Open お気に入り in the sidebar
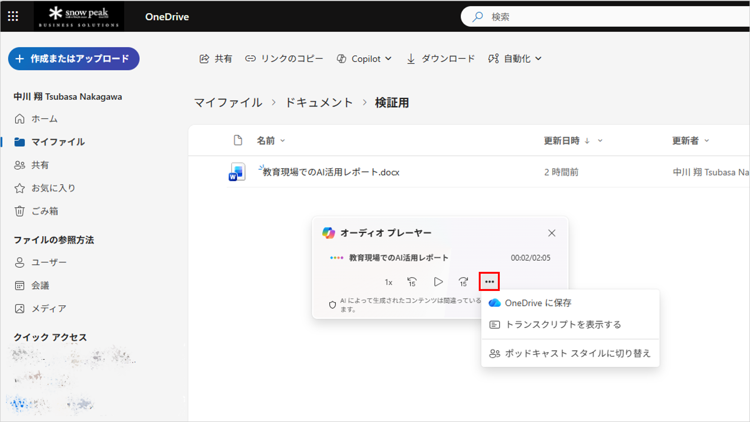 tap(45, 188)
